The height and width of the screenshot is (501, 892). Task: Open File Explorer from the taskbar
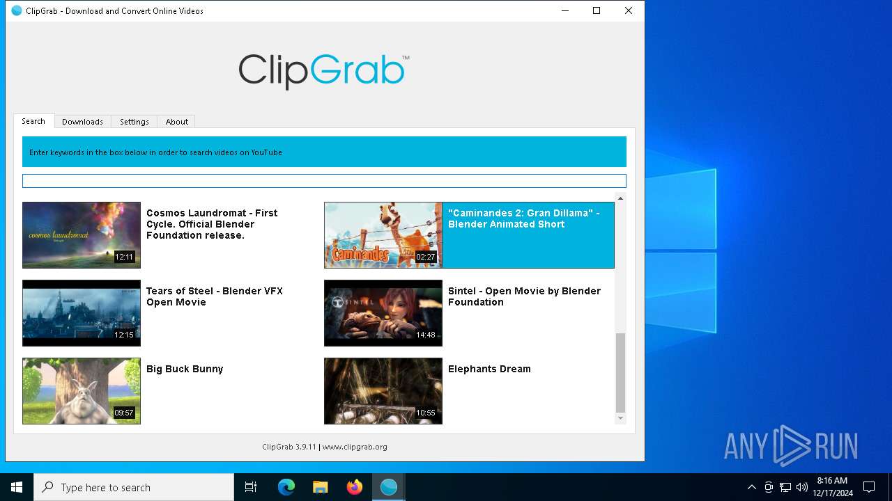click(x=321, y=487)
